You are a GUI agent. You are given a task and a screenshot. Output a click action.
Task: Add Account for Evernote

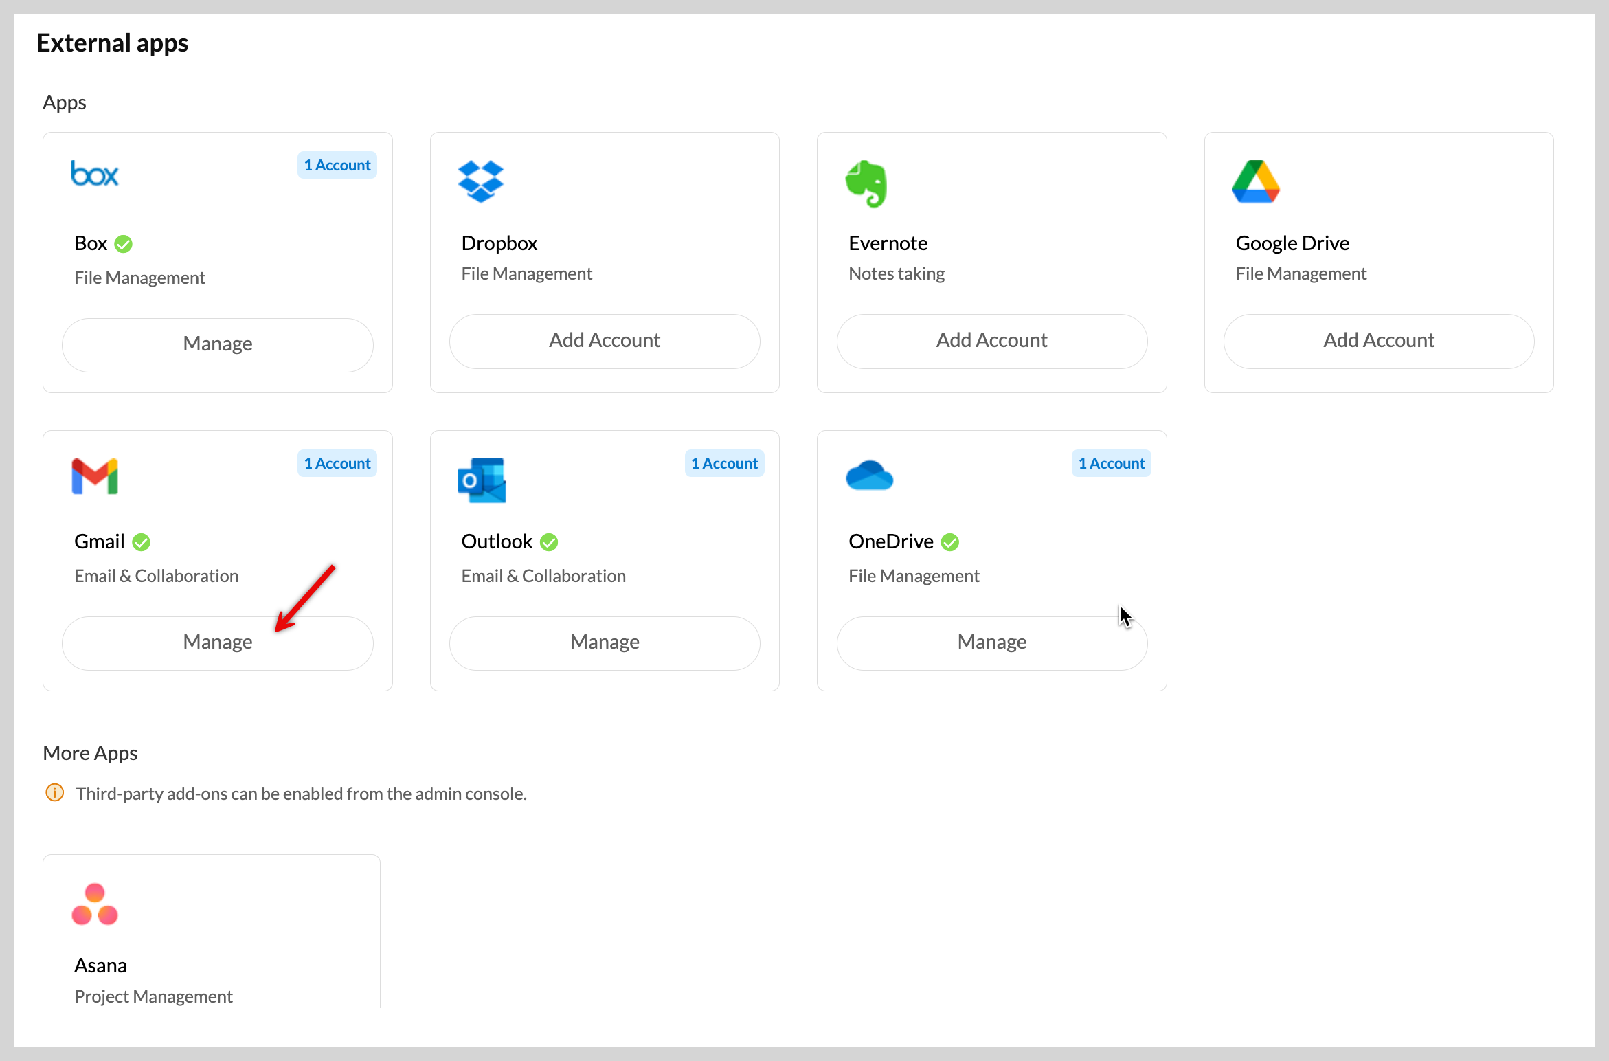[991, 341]
